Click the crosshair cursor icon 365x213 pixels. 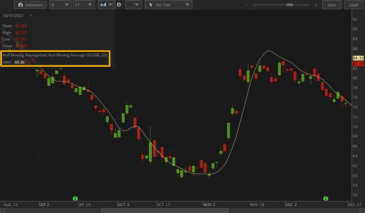click(x=131, y=5)
